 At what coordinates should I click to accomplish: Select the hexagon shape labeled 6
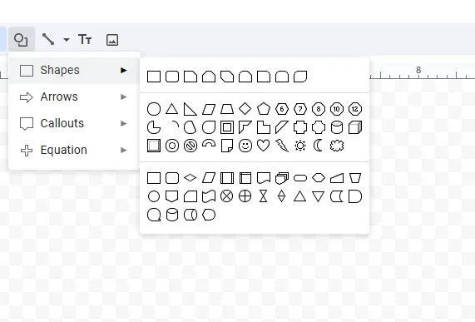(x=282, y=109)
